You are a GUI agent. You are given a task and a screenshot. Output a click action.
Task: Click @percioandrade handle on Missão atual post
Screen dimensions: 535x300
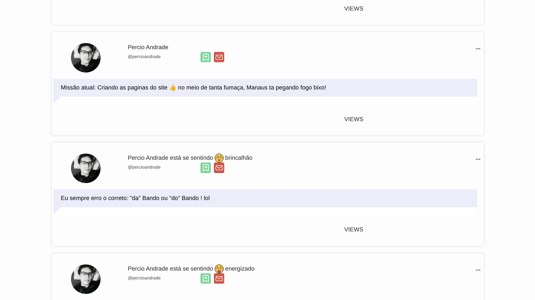click(144, 57)
